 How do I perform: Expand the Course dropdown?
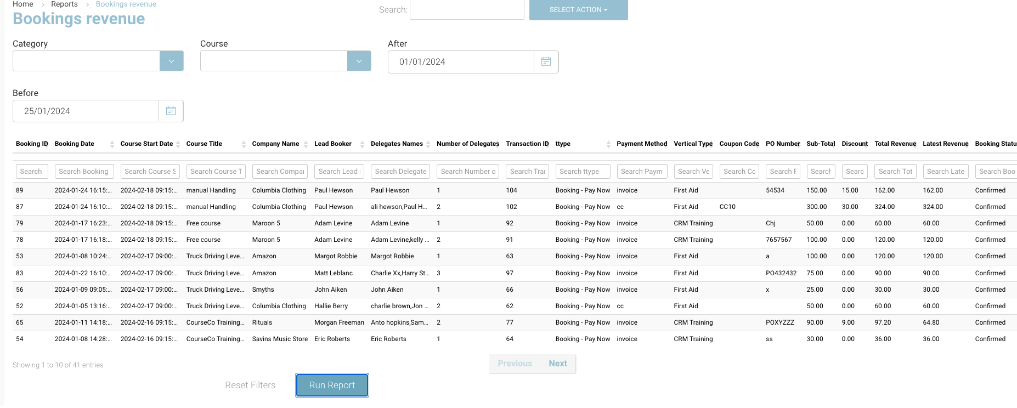[359, 61]
